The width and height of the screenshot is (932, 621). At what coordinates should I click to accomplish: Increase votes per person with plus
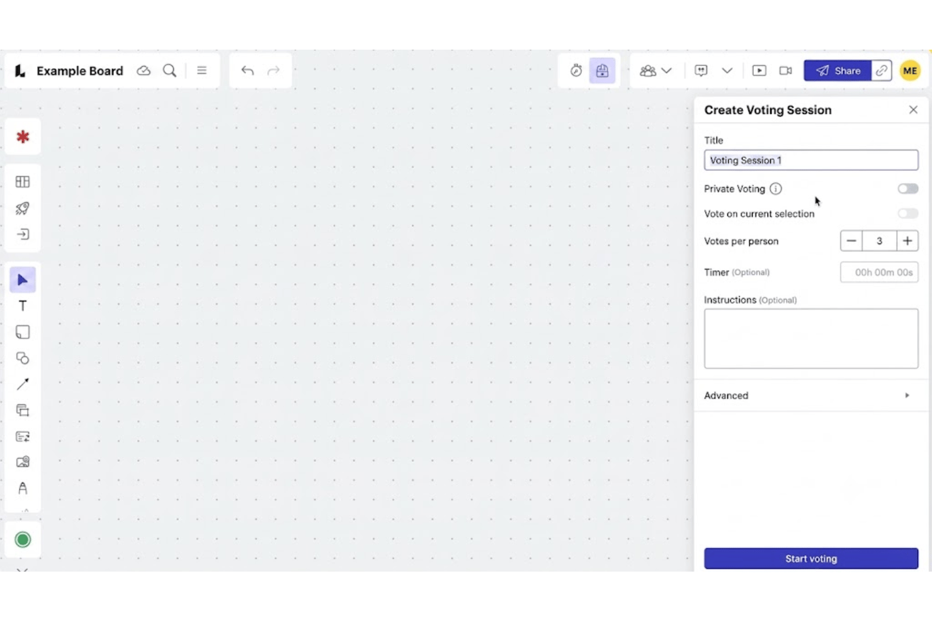[907, 241]
